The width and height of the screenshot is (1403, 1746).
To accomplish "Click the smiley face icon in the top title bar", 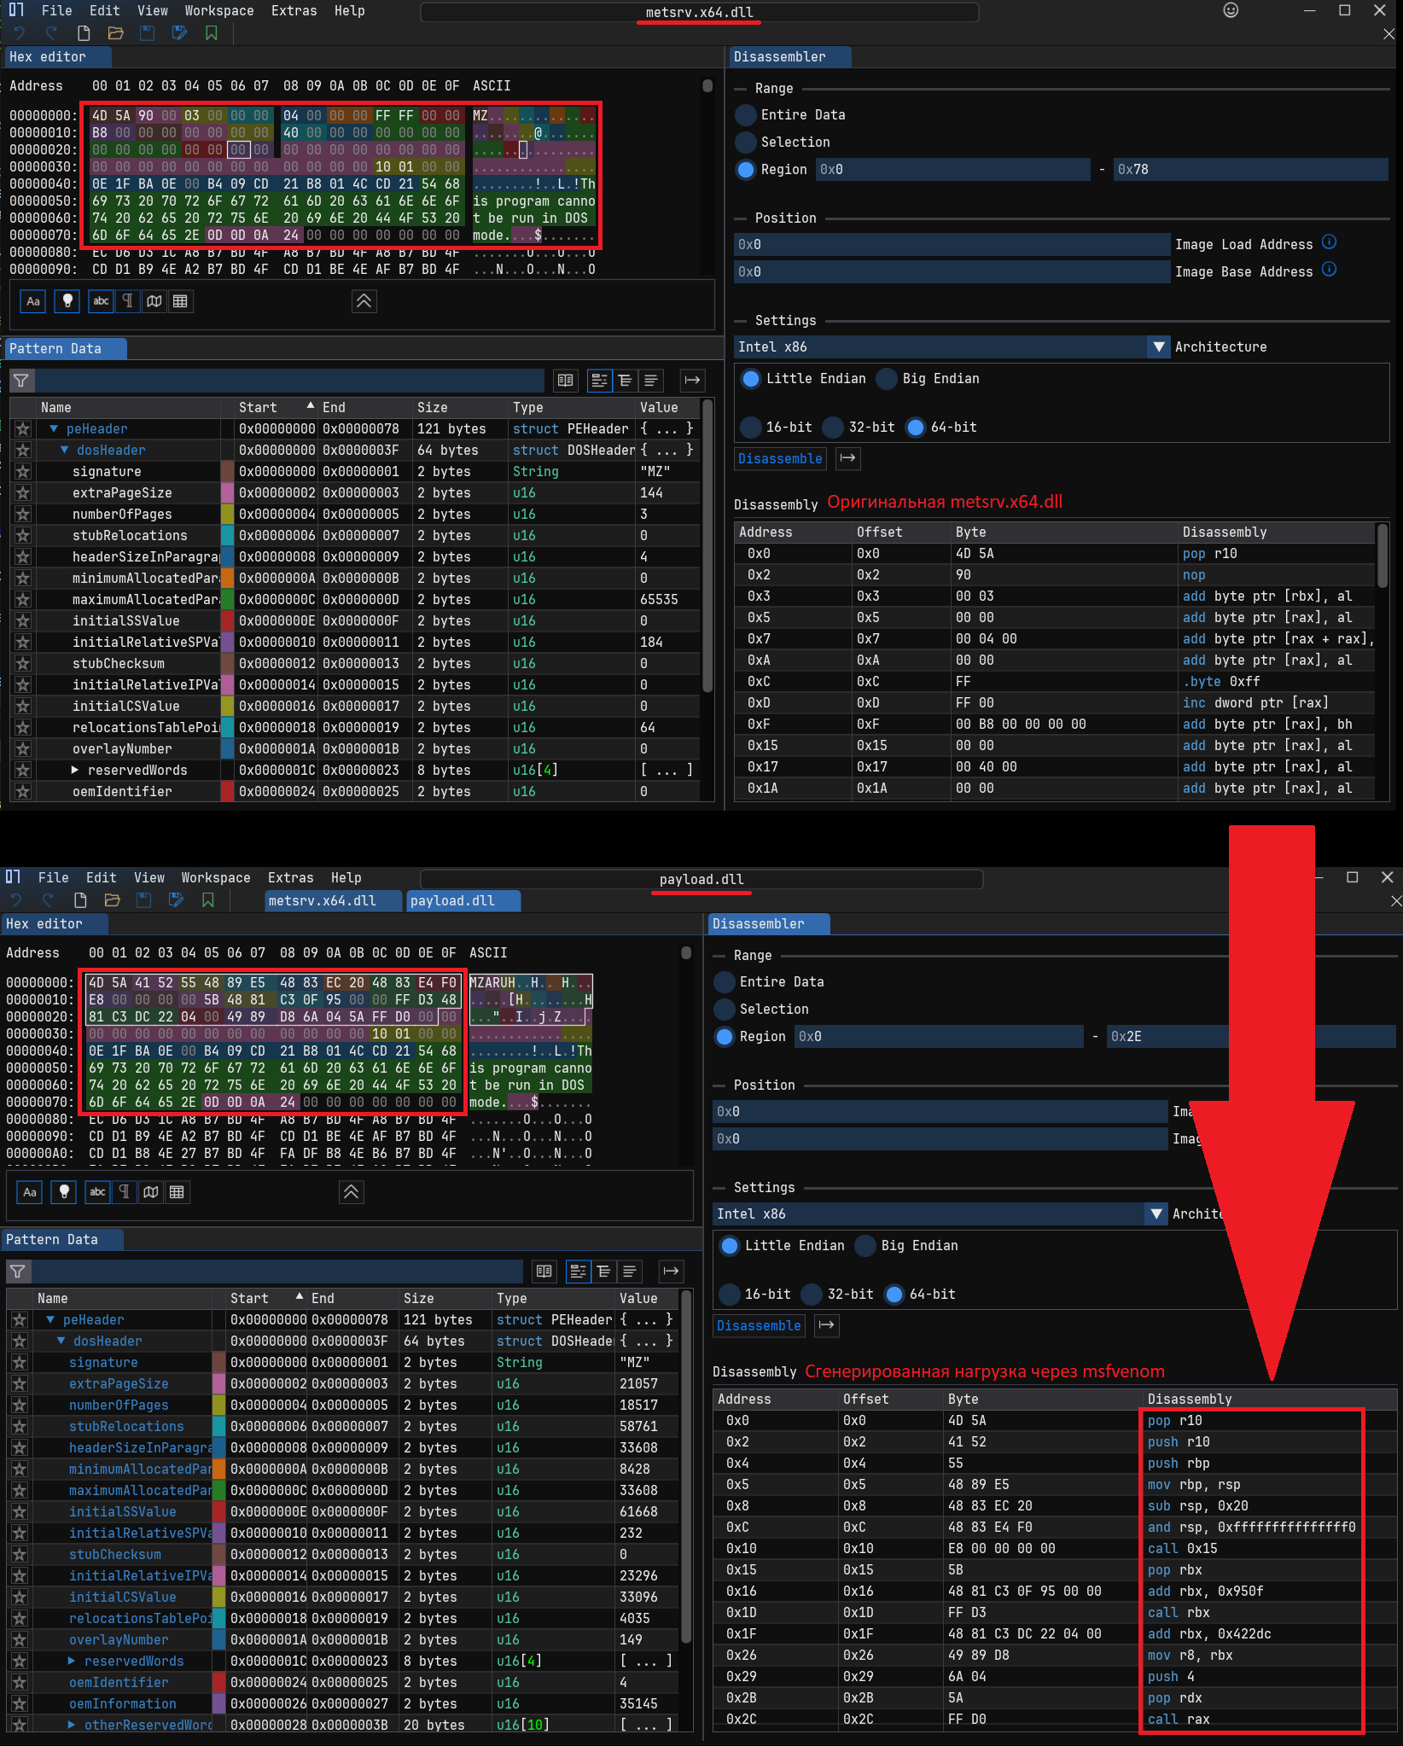I will pos(1231,10).
